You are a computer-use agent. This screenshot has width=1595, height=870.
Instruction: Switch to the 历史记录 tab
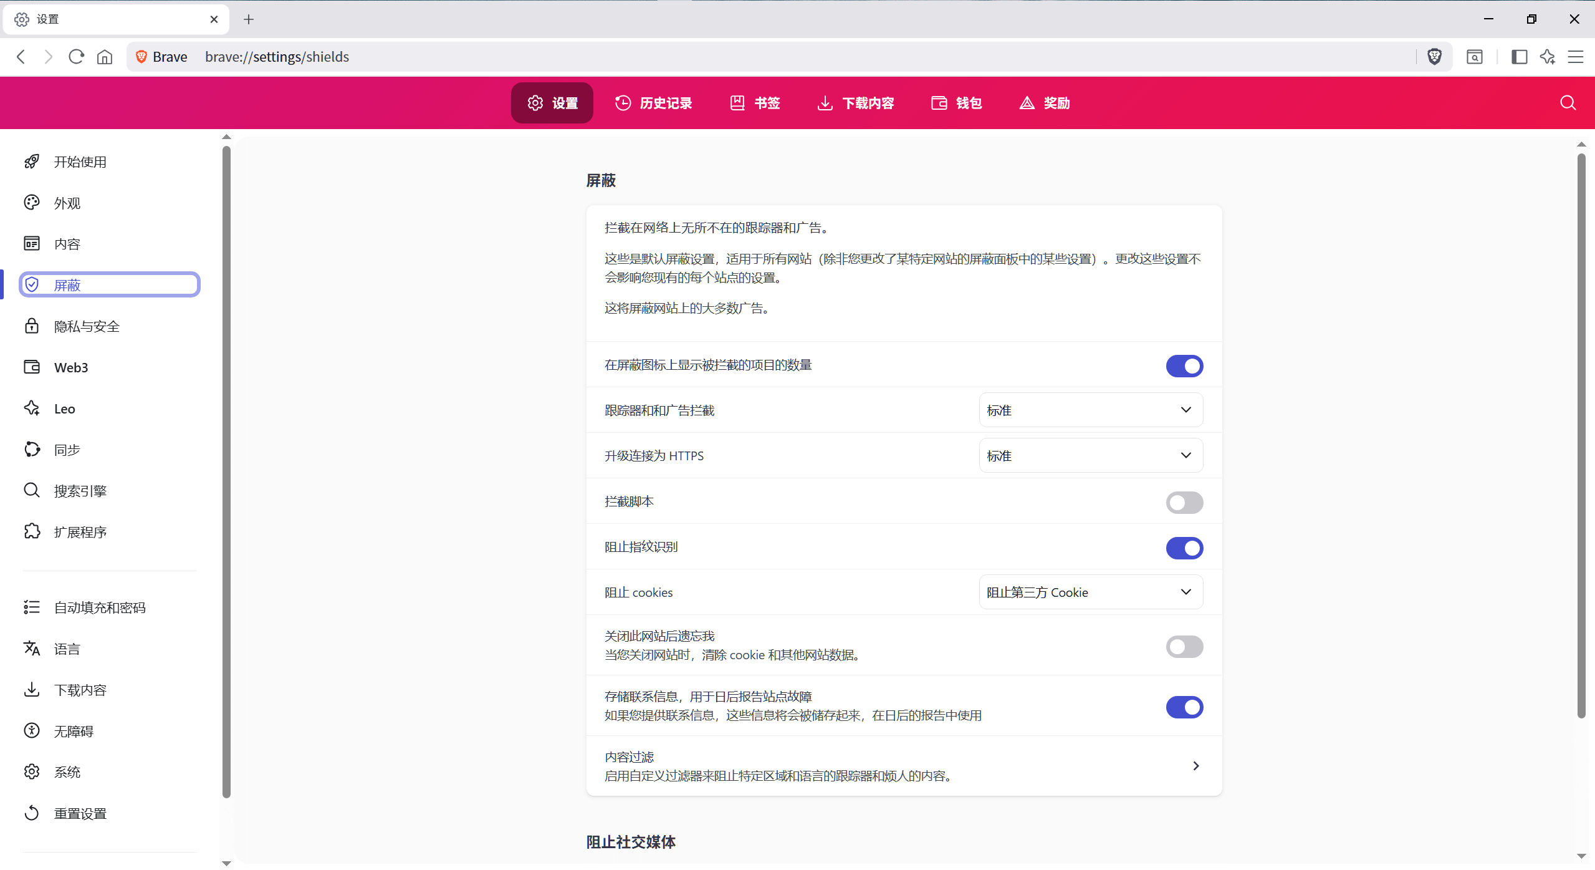(x=653, y=103)
